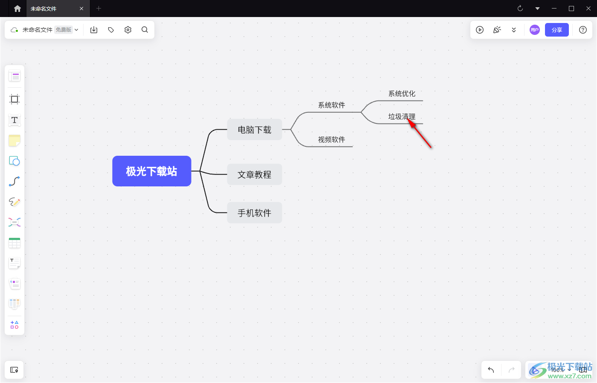
Task: Open settings gear in file toolbar
Action: click(x=128, y=30)
